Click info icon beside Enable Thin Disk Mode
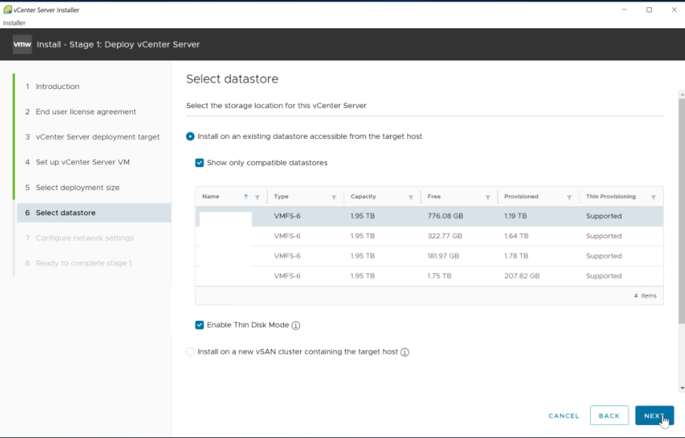685x438 pixels. point(296,326)
